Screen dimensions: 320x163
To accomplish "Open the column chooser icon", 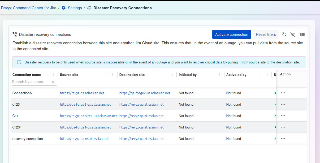I will click(302, 35).
